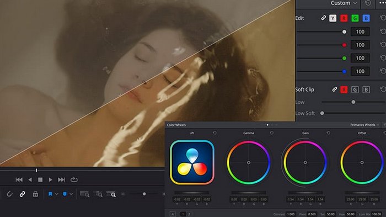The height and width of the screenshot is (217, 386).
Task: Click the timeline zoom slider handle
Action: pos(144,194)
